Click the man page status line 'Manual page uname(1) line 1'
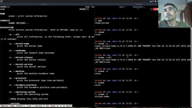192x108 pixels. [36, 106]
